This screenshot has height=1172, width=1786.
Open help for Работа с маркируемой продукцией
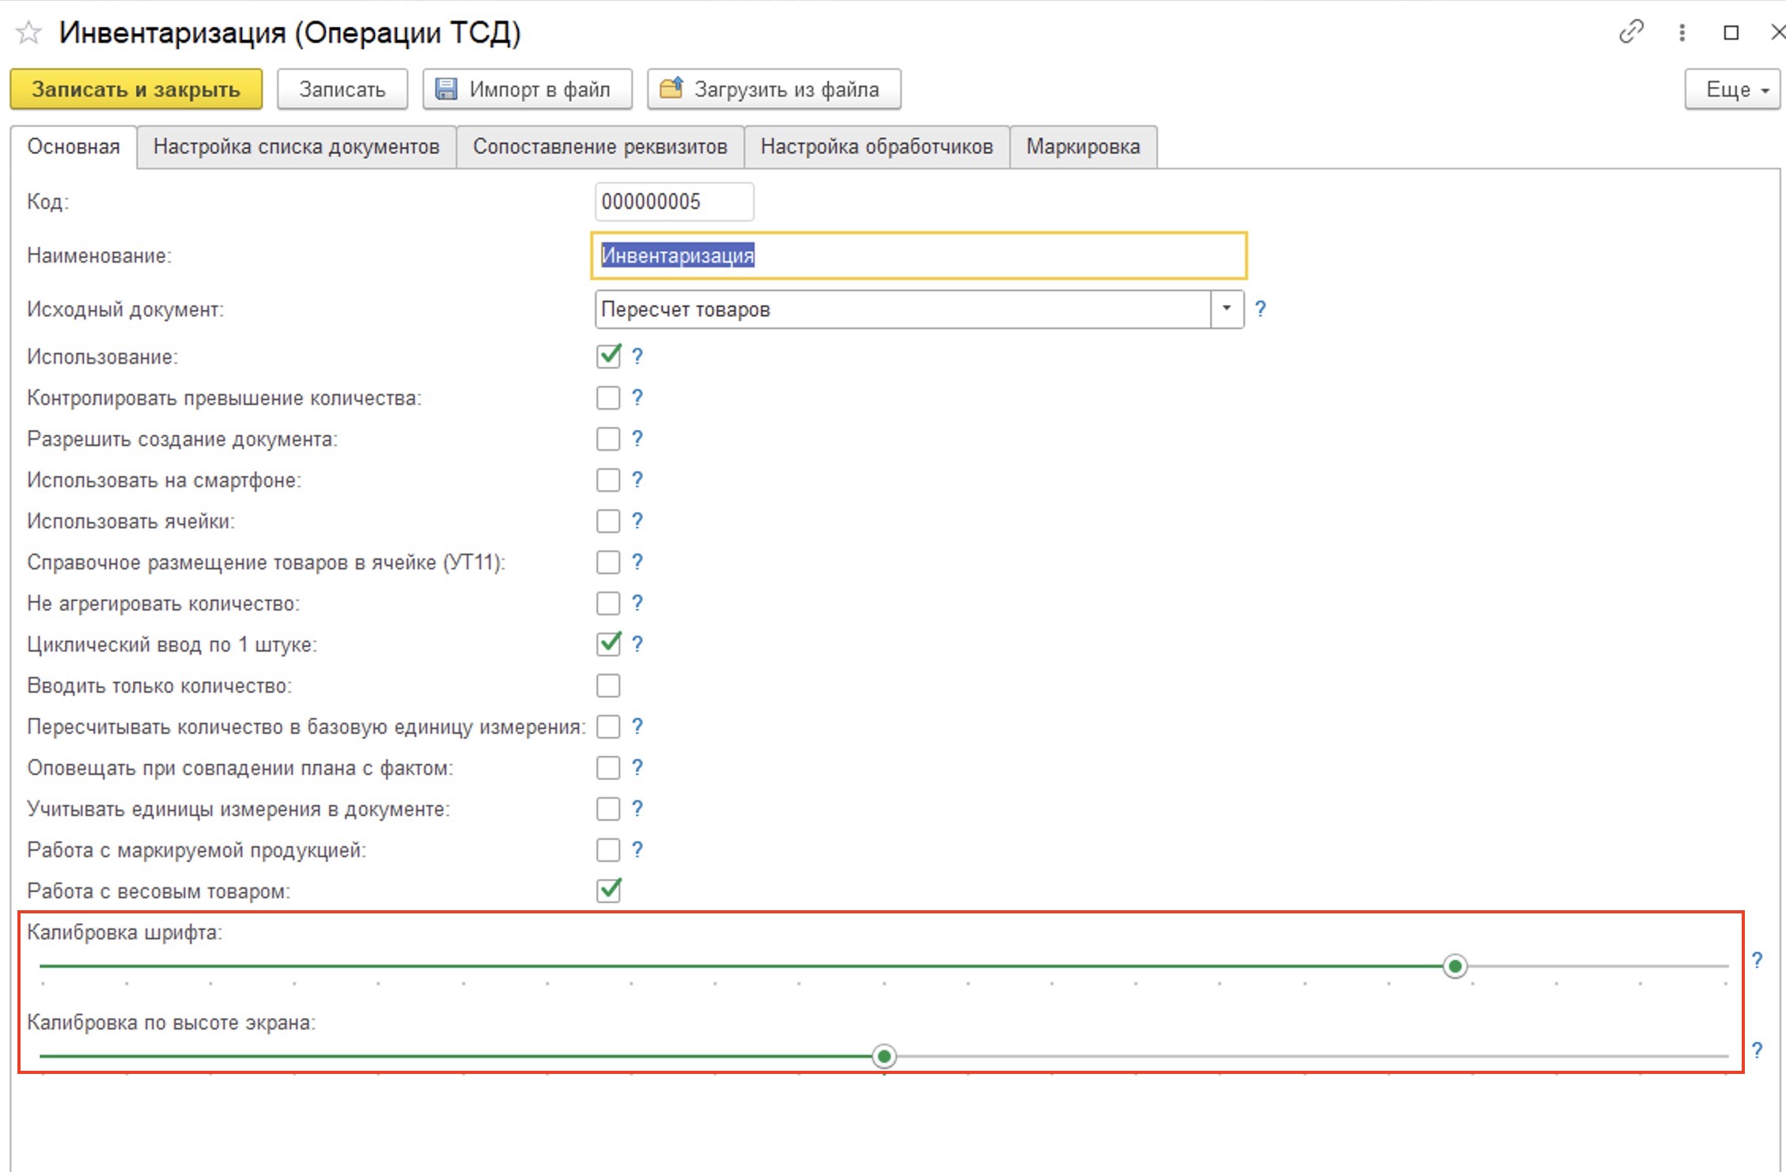coord(638,850)
